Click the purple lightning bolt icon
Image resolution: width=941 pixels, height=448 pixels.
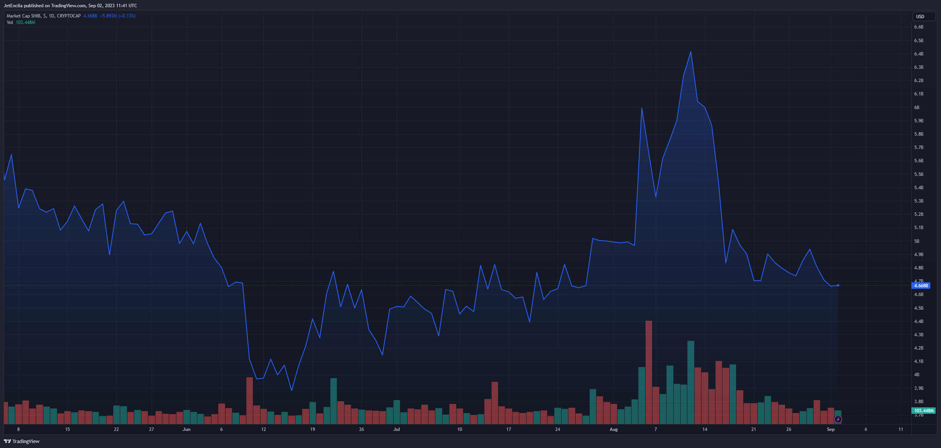[x=838, y=420]
